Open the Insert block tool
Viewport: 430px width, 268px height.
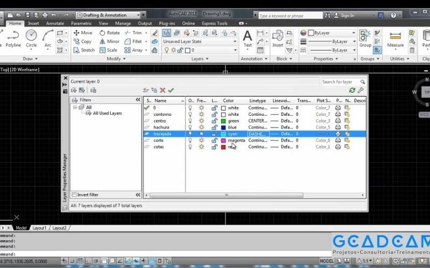click(277, 39)
